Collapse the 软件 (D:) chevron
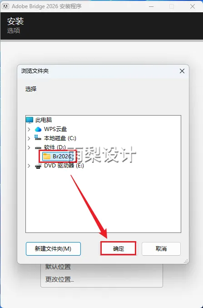Screen dimensions: 203x308 click(x=29, y=147)
